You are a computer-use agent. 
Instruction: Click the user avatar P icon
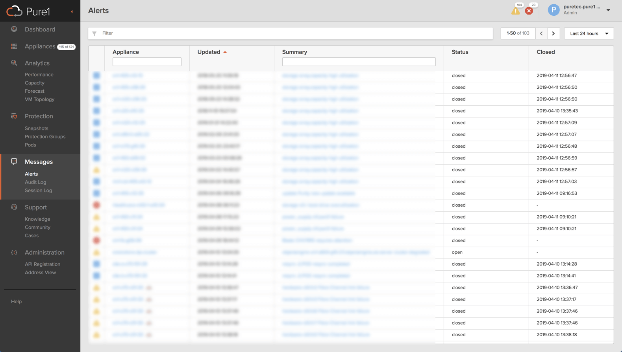[554, 10]
